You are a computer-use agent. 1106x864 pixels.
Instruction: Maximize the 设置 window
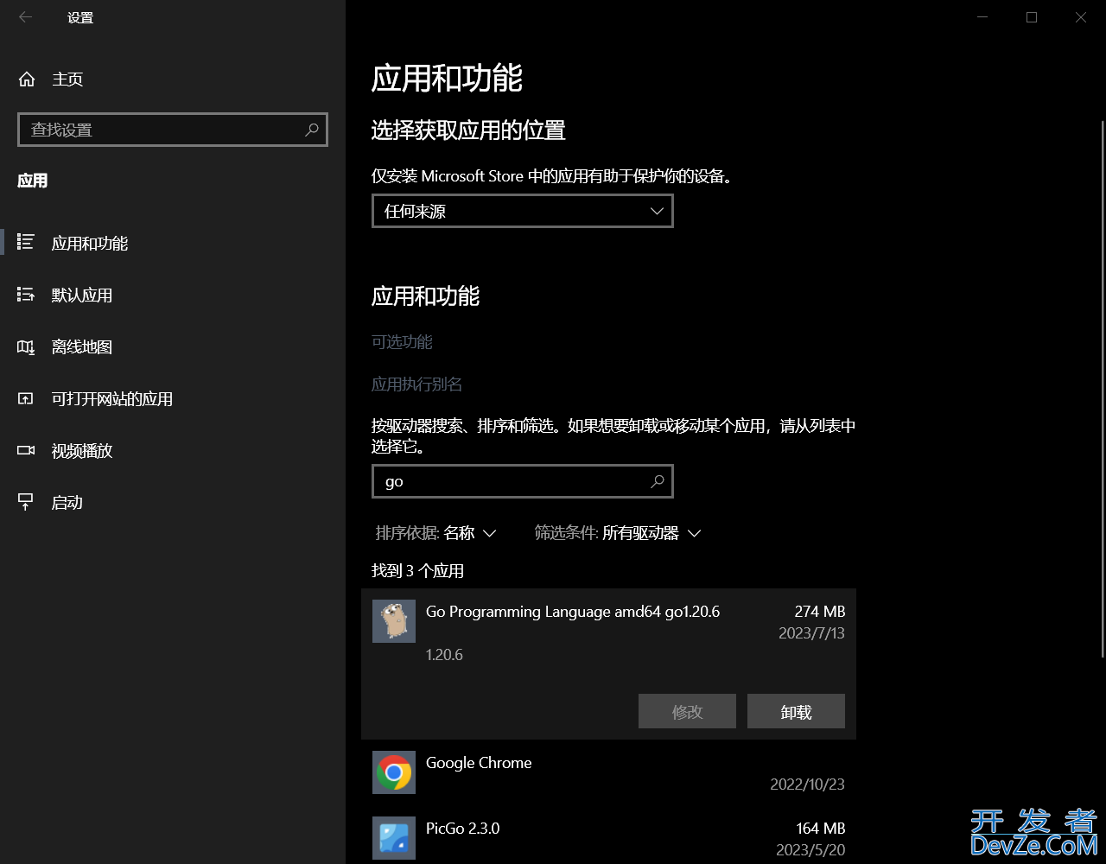[x=1032, y=17]
